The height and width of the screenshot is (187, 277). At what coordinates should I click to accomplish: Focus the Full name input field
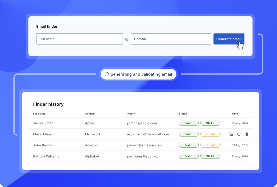click(79, 39)
